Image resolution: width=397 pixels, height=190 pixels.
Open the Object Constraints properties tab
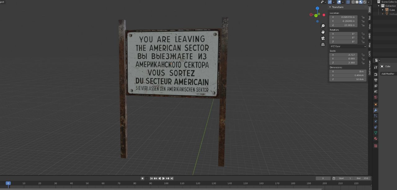pos(376,127)
